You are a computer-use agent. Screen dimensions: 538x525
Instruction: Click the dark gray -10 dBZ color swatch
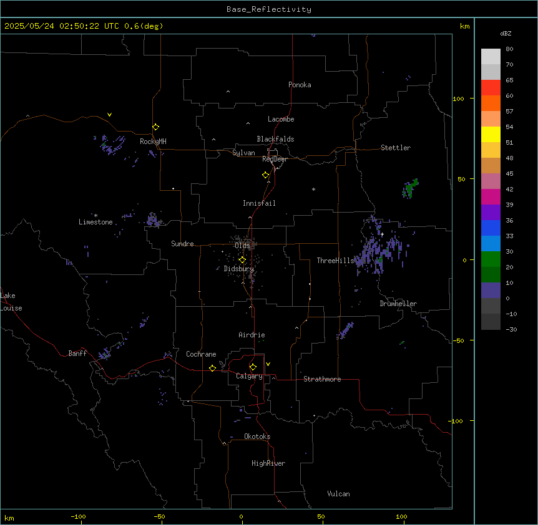click(x=491, y=322)
